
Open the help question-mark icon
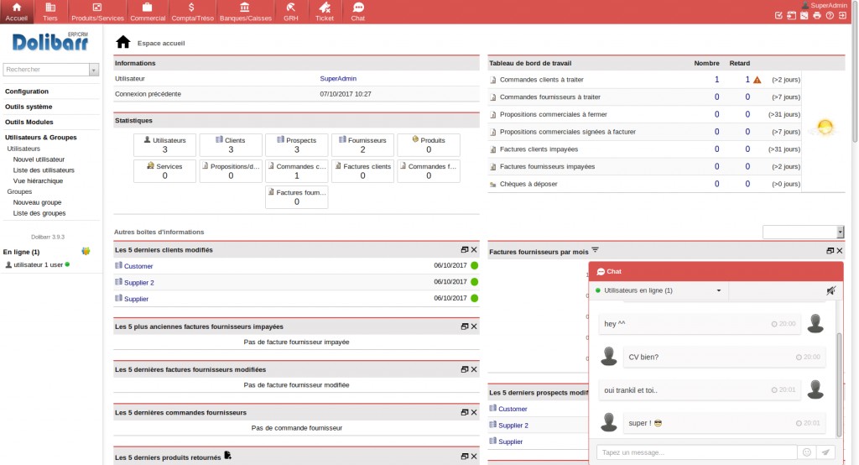click(830, 15)
